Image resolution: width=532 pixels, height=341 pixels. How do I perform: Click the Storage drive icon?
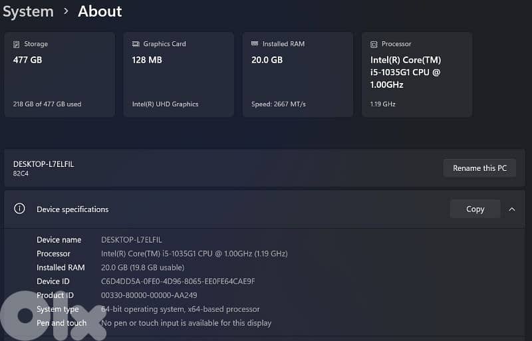tap(17, 44)
